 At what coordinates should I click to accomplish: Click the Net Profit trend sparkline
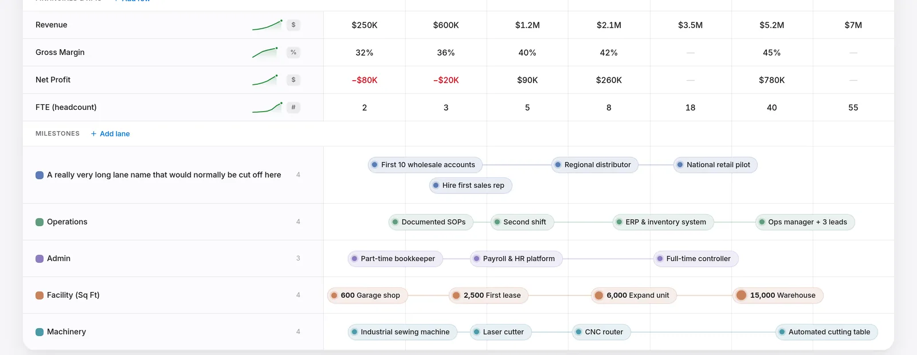265,80
